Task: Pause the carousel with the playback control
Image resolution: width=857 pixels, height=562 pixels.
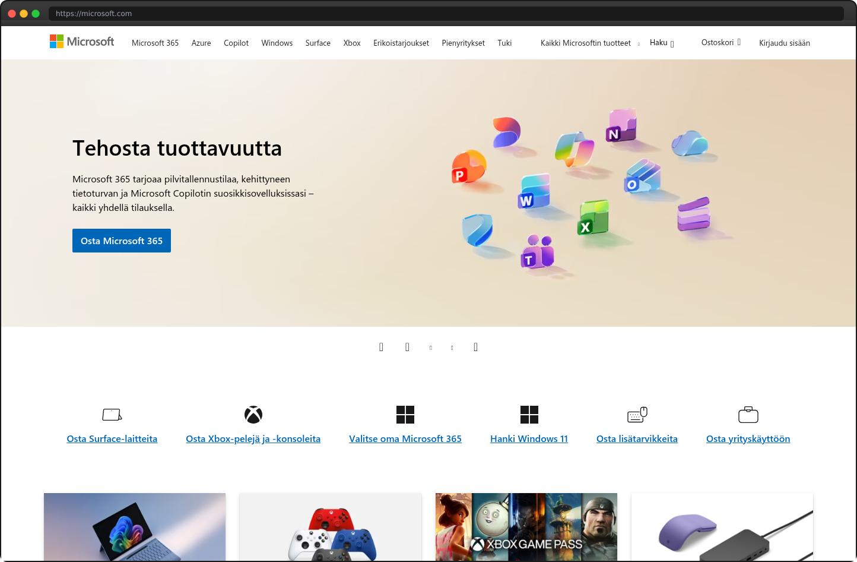Action: [475, 347]
